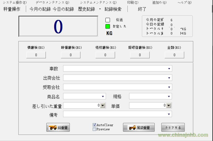Open the 商品名 combo box
213x141 pixels.
click(103, 96)
